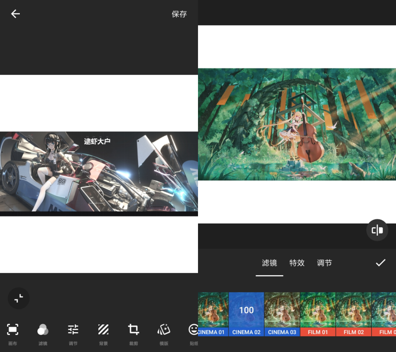The height and width of the screenshot is (352, 396).
Task: Open the 调节 adjust sliders tool
Action: 73,334
